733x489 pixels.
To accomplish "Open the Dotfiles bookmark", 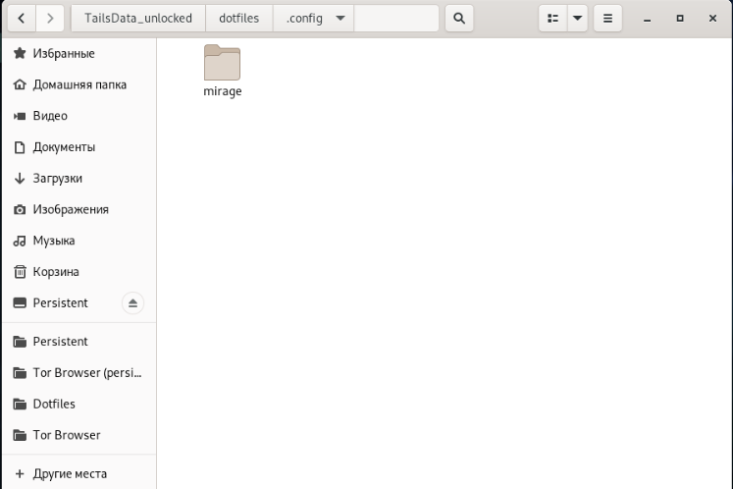I will pos(54,404).
